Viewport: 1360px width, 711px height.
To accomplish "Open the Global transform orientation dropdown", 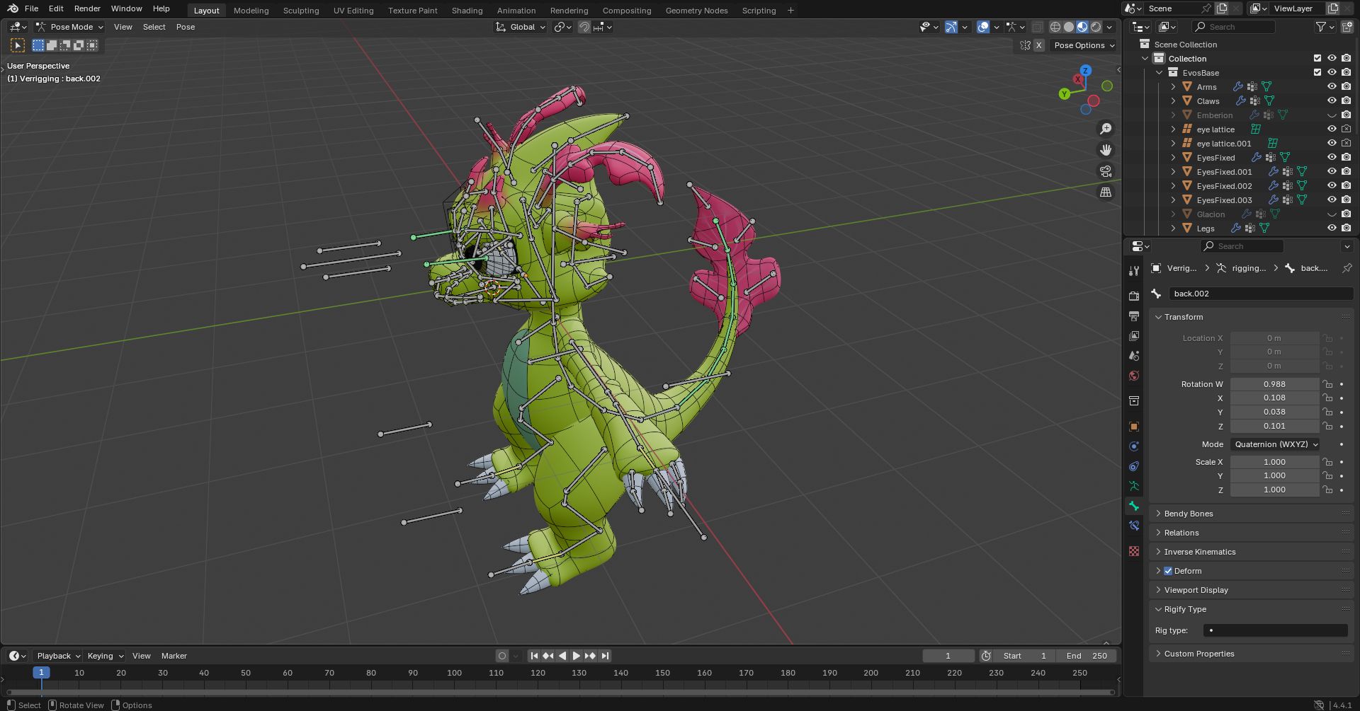I will coord(521,27).
